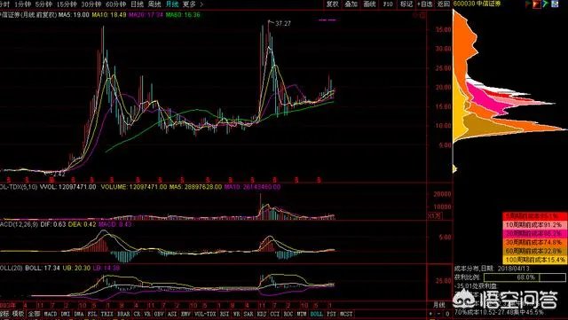
Task: Click the 复权 adjustment button
Action: pos(332,4)
